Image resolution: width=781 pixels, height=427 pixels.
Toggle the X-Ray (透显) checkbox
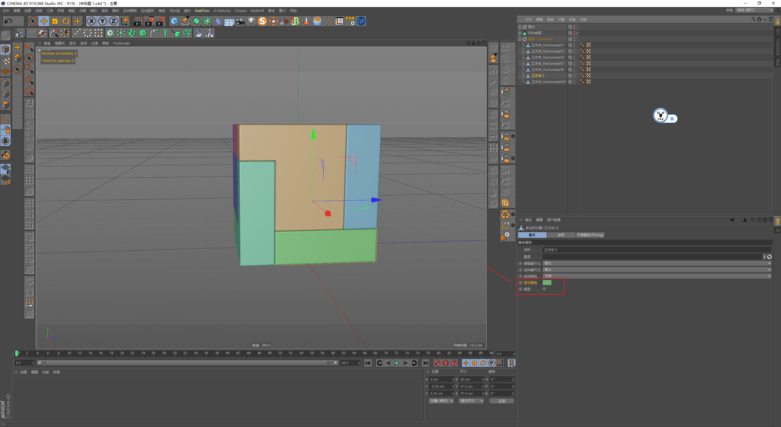544,289
